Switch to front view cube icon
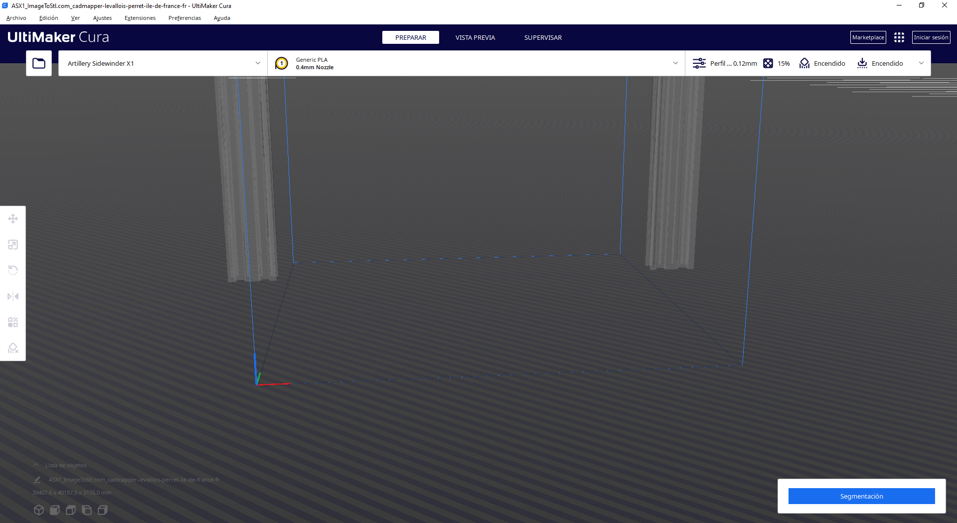 pyautogui.click(x=55, y=510)
